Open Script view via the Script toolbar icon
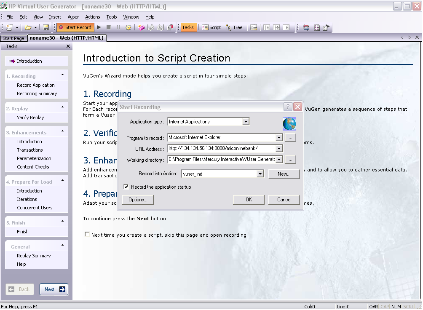Viewport: 423px width, 310px height. pyautogui.click(x=211, y=27)
